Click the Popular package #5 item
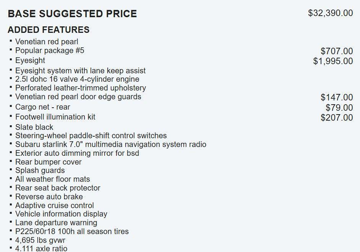The width and height of the screenshot is (360, 252). click(x=50, y=50)
